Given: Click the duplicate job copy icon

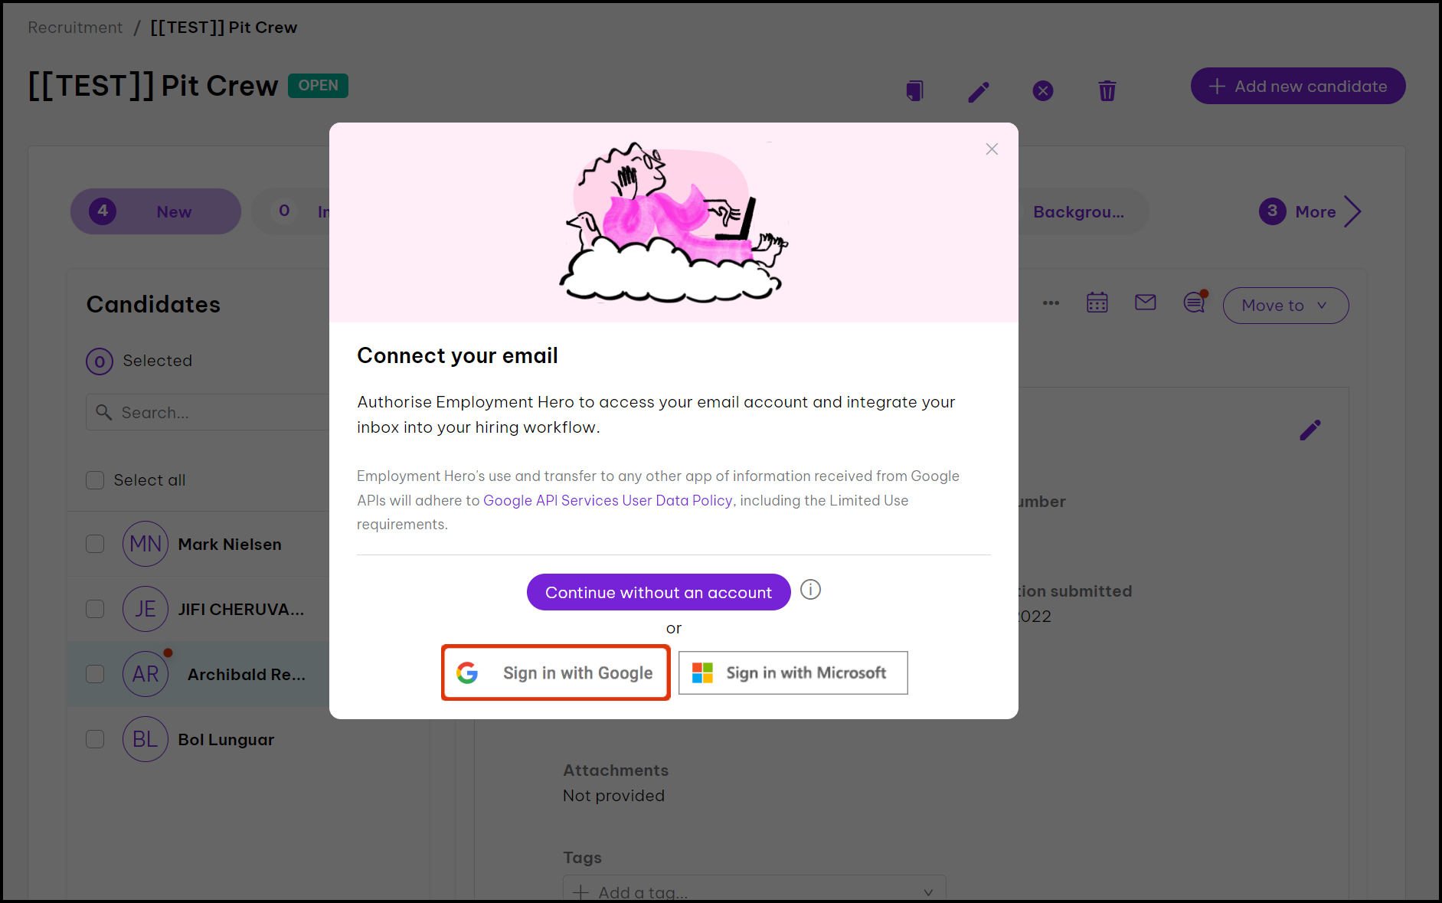Looking at the screenshot, I should [914, 91].
